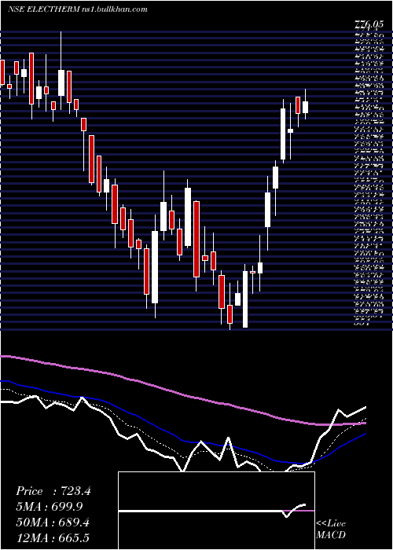Image resolution: width=393 pixels, height=550 pixels.
Task: Click the 12MA : 665.5 value
Action: [53, 538]
